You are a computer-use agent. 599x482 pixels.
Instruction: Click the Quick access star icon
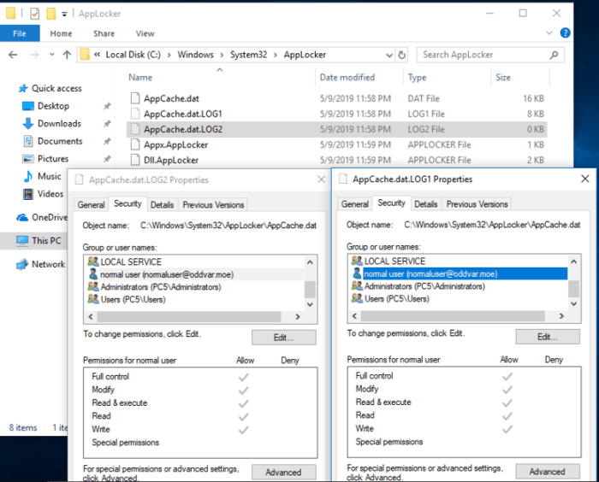click(23, 88)
